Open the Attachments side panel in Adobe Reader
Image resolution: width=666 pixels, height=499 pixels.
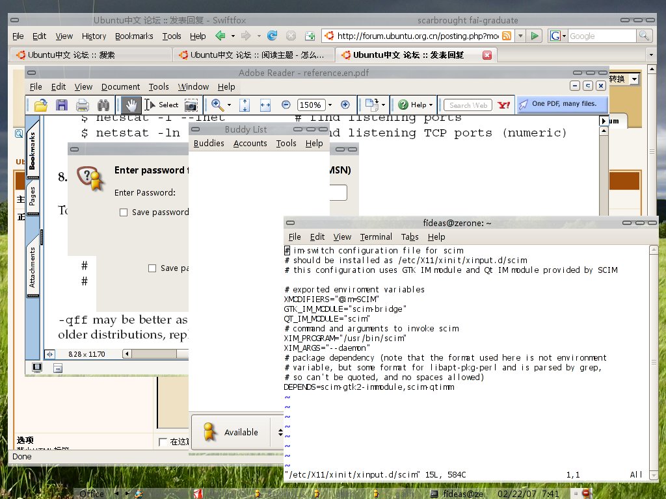click(x=33, y=268)
